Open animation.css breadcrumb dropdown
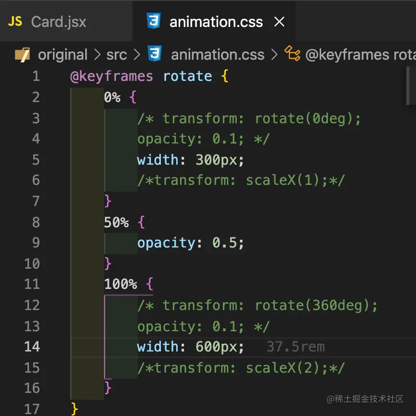416x416 pixels. 218,54
